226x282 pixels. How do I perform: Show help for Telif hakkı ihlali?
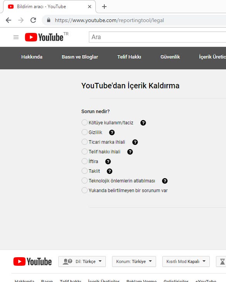pos(130,152)
